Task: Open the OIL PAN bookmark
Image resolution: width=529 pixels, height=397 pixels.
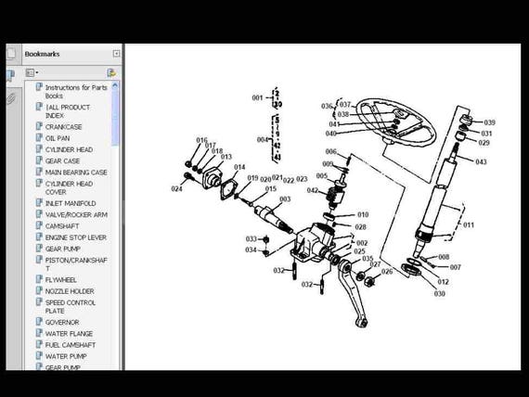Action: click(58, 138)
